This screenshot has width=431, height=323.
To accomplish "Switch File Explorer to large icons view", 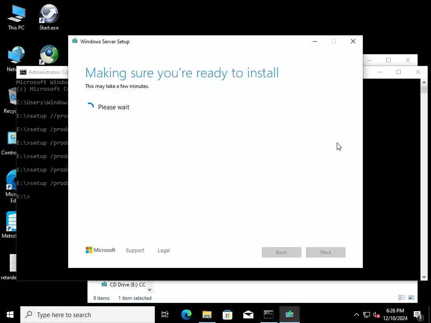I will [x=411, y=297].
